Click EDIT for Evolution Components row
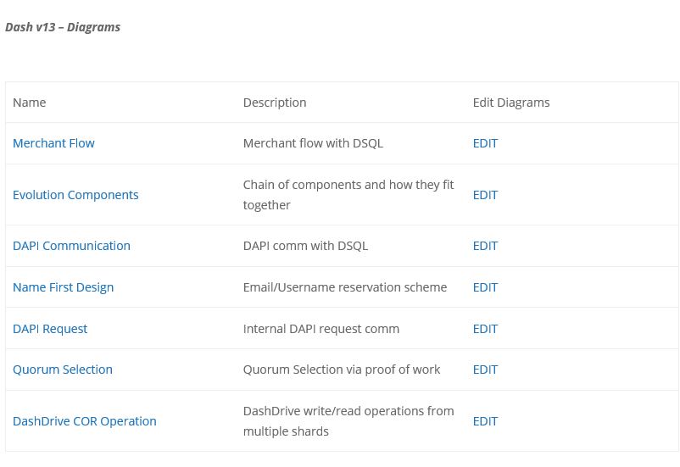 pos(485,195)
